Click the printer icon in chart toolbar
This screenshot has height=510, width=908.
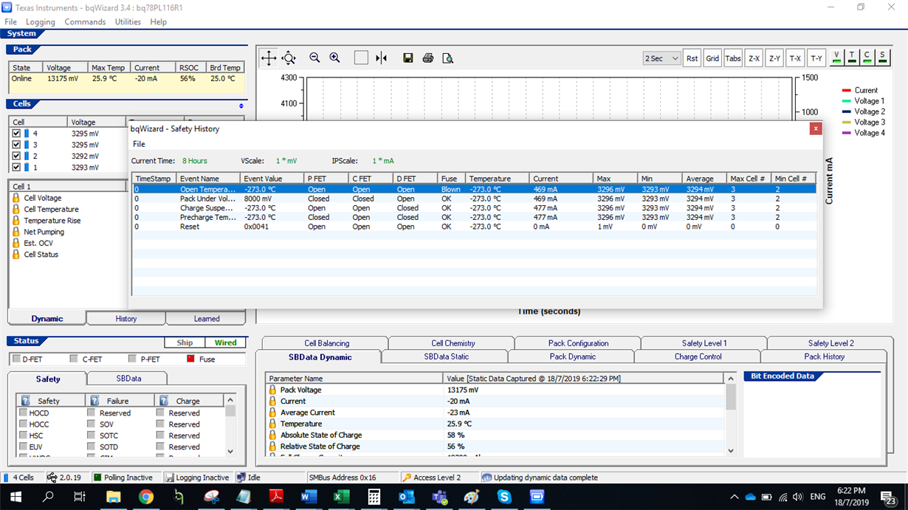point(427,58)
